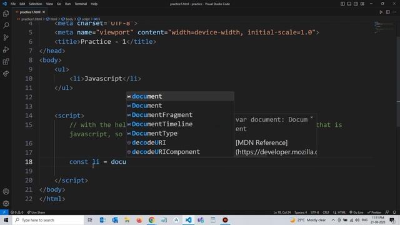Start Live Share from status bar
400x225 pixels.
(x=36, y=212)
